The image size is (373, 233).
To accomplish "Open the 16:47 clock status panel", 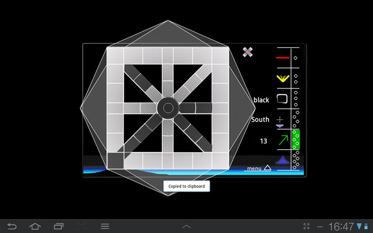I will click(341, 227).
